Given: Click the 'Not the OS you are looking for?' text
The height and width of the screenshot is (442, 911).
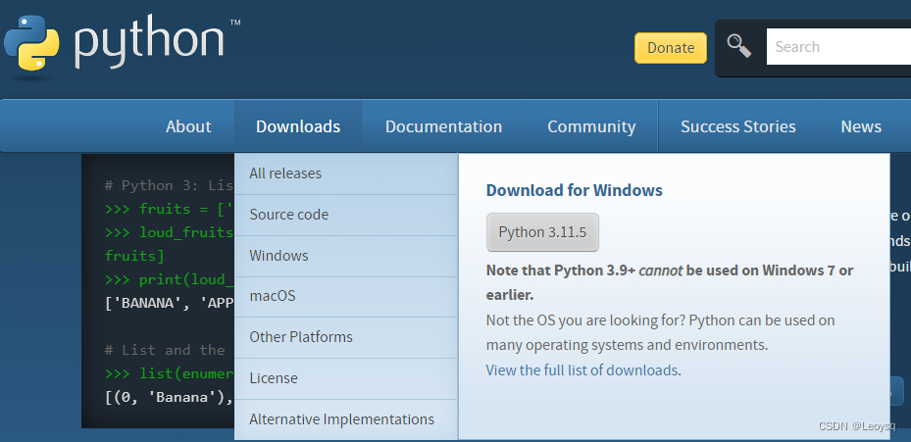Looking at the screenshot, I should tap(585, 320).
